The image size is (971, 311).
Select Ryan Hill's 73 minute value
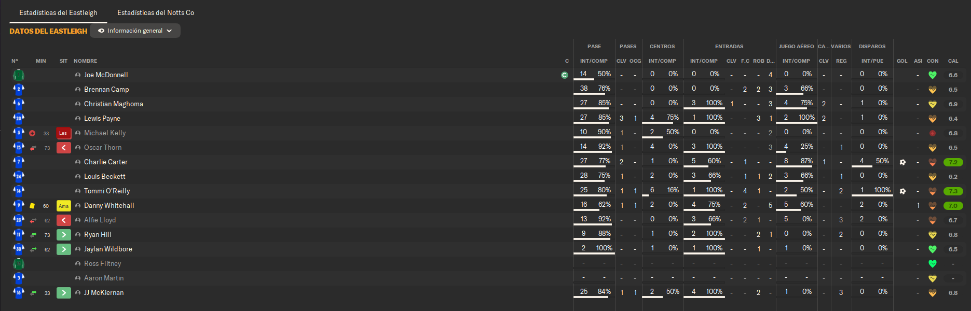pos(47,235)
